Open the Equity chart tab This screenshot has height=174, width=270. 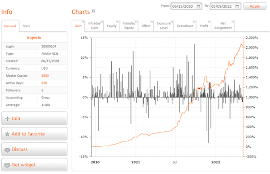112,26
